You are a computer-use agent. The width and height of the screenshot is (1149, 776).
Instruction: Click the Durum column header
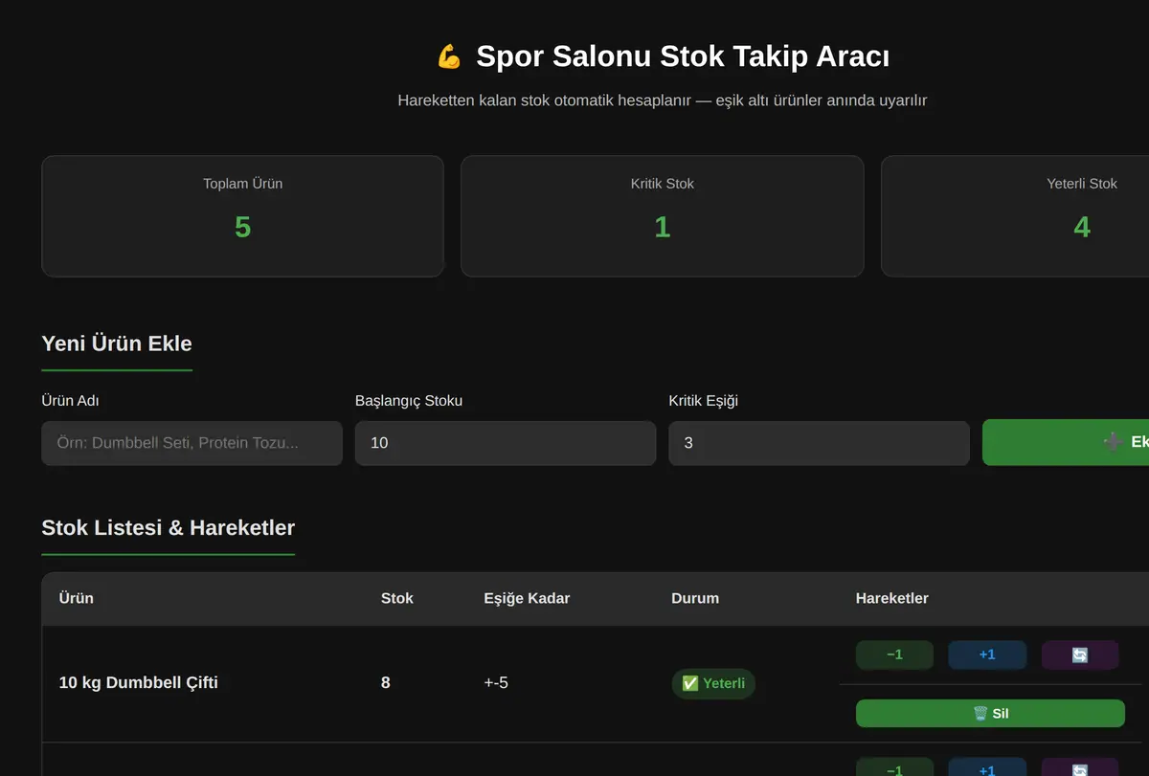[695, 598]
